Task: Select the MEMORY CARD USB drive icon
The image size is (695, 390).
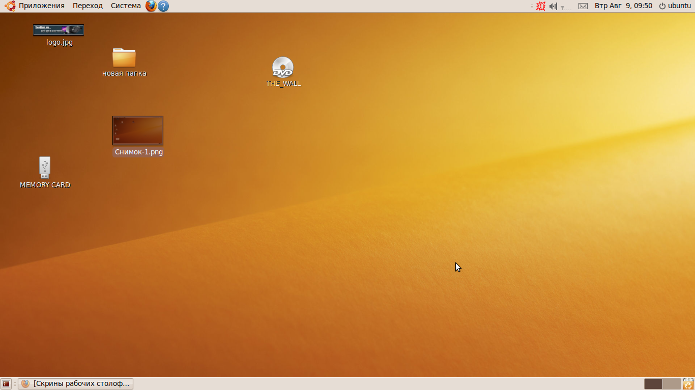Action: coord(45,167)
